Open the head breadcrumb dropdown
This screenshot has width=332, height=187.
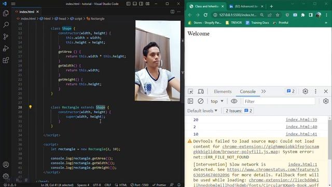pyautogui.click(x=60, y=19)
